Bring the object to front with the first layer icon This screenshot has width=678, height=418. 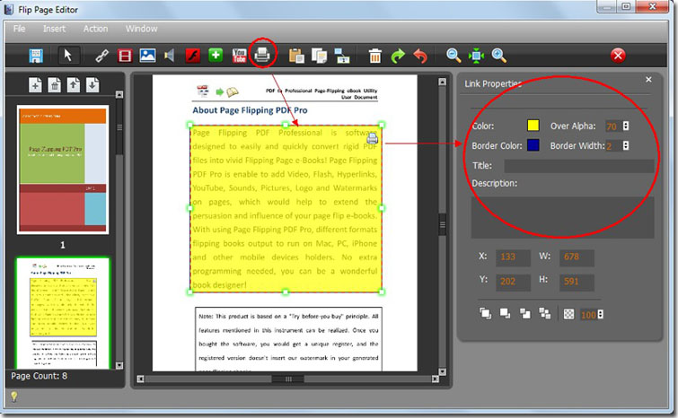[x=485, y=314]
